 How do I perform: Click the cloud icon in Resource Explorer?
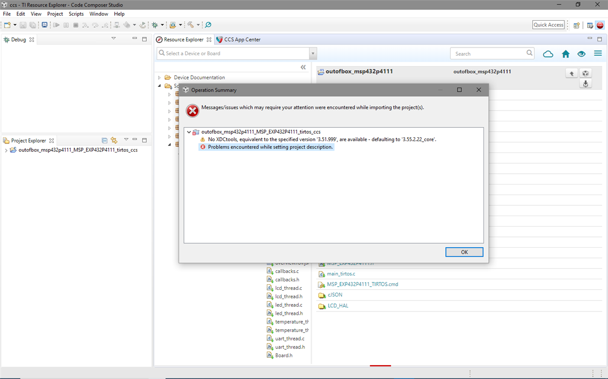(x=548, y=54)
